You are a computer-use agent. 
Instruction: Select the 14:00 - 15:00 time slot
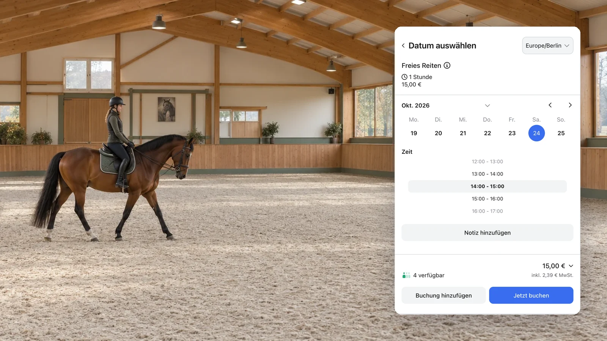pos(487,186)
